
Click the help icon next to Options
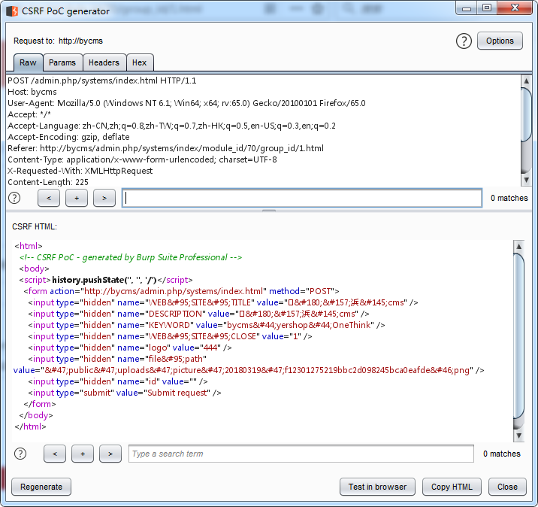click(464, 41)
